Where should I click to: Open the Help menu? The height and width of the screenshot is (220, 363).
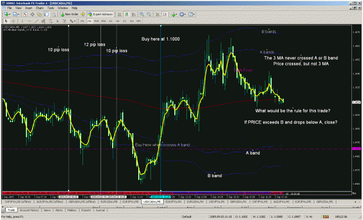pyautogui.click(x=74, y=8)
